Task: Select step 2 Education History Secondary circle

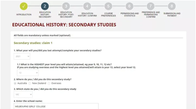Action: click(45, 6)
